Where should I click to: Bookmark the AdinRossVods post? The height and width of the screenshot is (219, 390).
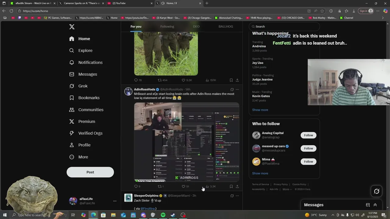click(x=231, y=186)
